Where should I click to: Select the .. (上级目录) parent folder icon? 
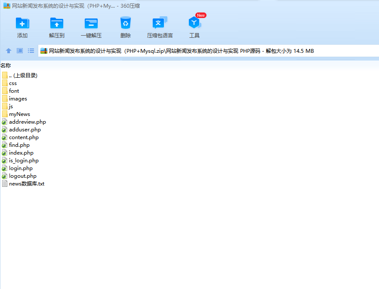click(5, 75)
